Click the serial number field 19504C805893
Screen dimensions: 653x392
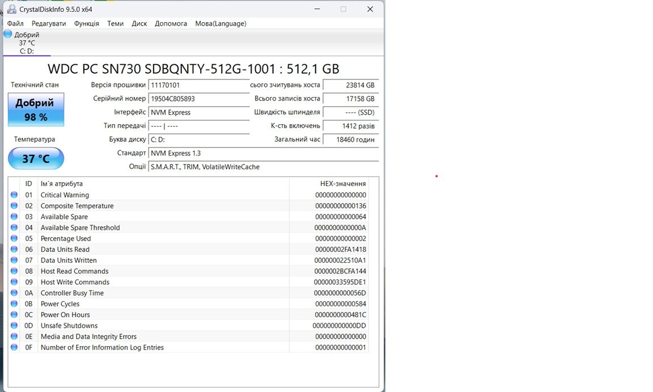[198, 99]
